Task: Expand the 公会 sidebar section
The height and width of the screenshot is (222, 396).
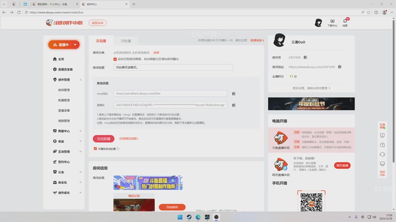Action: [81, 172]
